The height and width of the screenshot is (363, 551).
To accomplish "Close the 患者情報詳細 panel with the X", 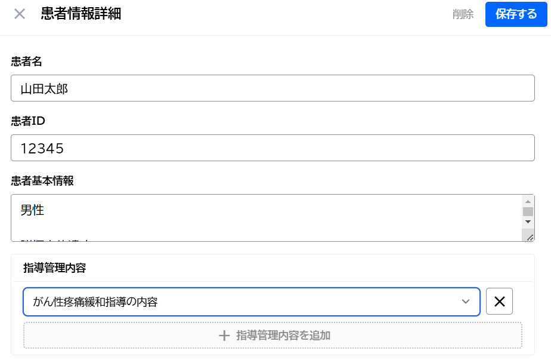I will coord(20,14).
